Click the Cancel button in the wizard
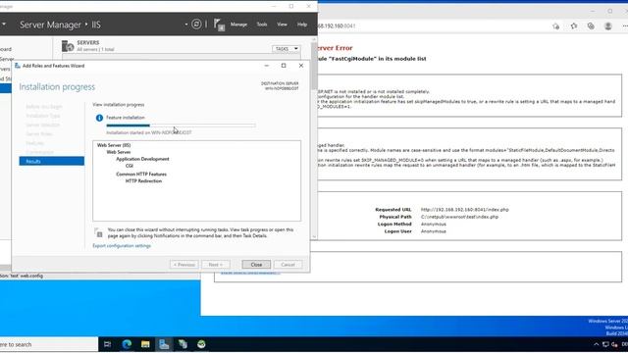This screenshot has width=628, height=353. 288,265
